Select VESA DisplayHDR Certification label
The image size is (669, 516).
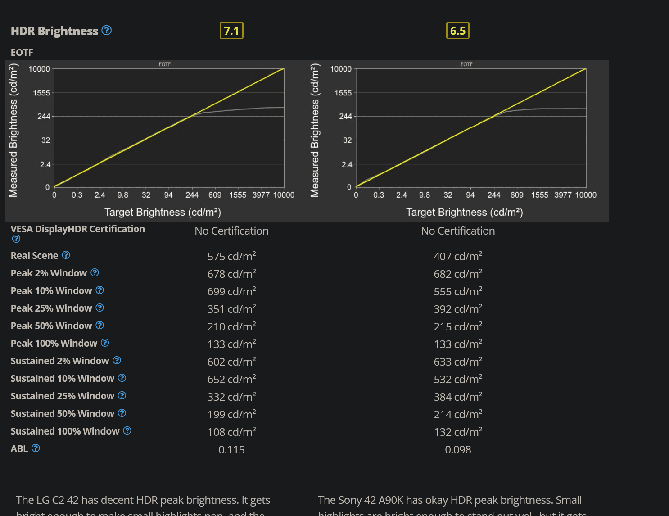point(78,229)
